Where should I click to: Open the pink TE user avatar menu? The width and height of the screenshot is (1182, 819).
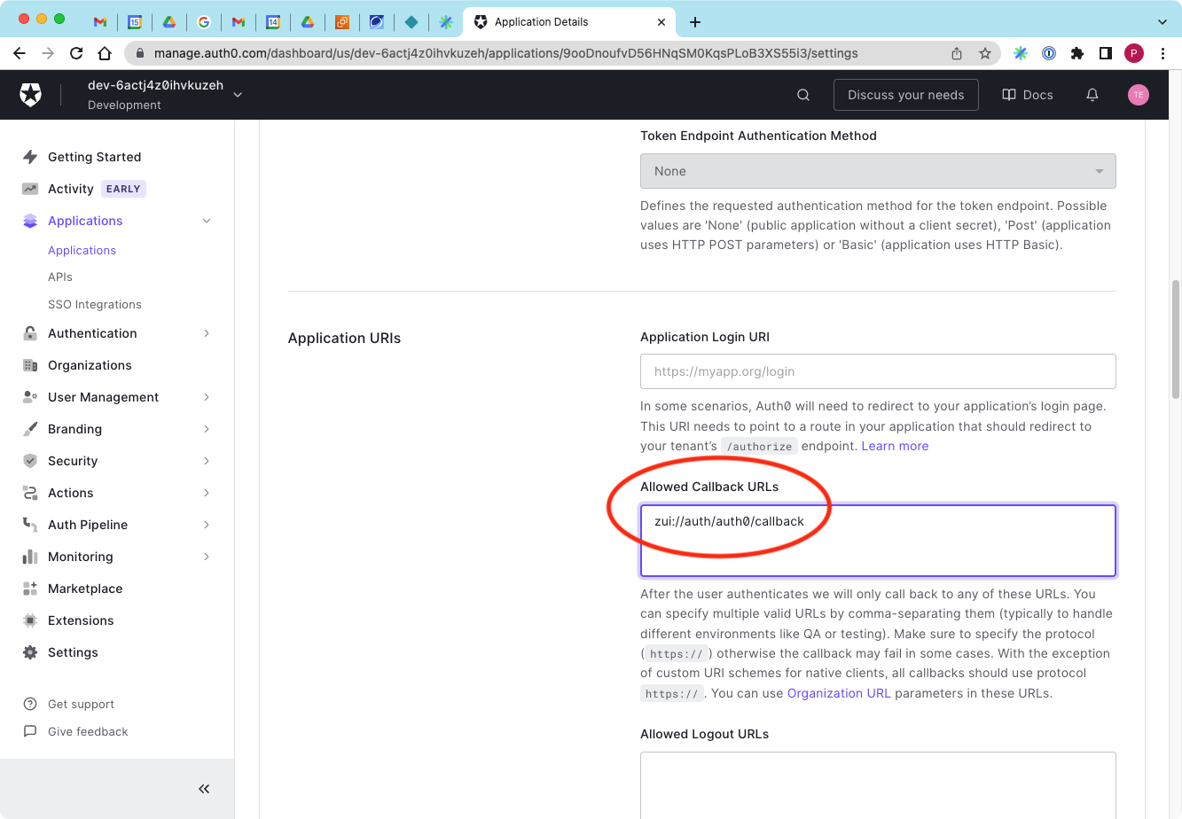[1139, 95]
